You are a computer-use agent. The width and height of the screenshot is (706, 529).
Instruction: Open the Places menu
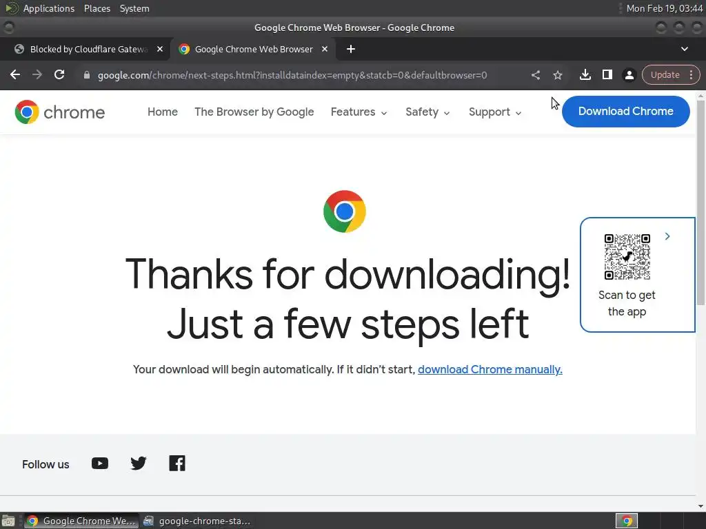[x=97, y=8]
